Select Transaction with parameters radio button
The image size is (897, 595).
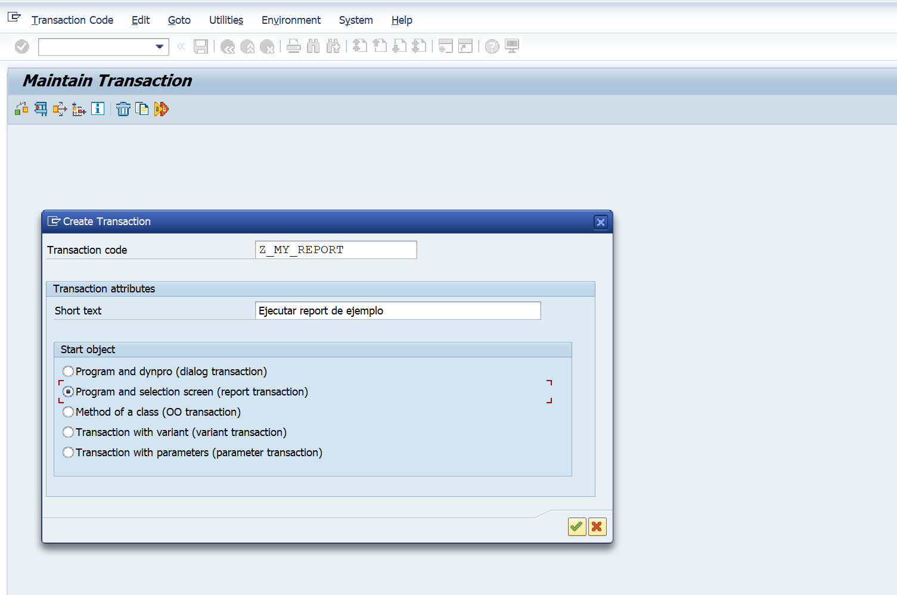pyautogui.click(x=69, y=453)
